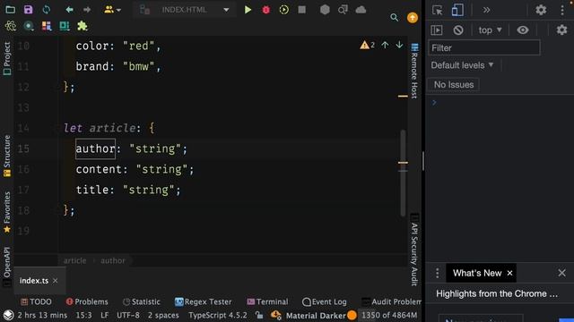Image resolution: width=574 pixels, height=322 pixels.
Task: Toggle the console sidebar icon
Action: point(437,30)
